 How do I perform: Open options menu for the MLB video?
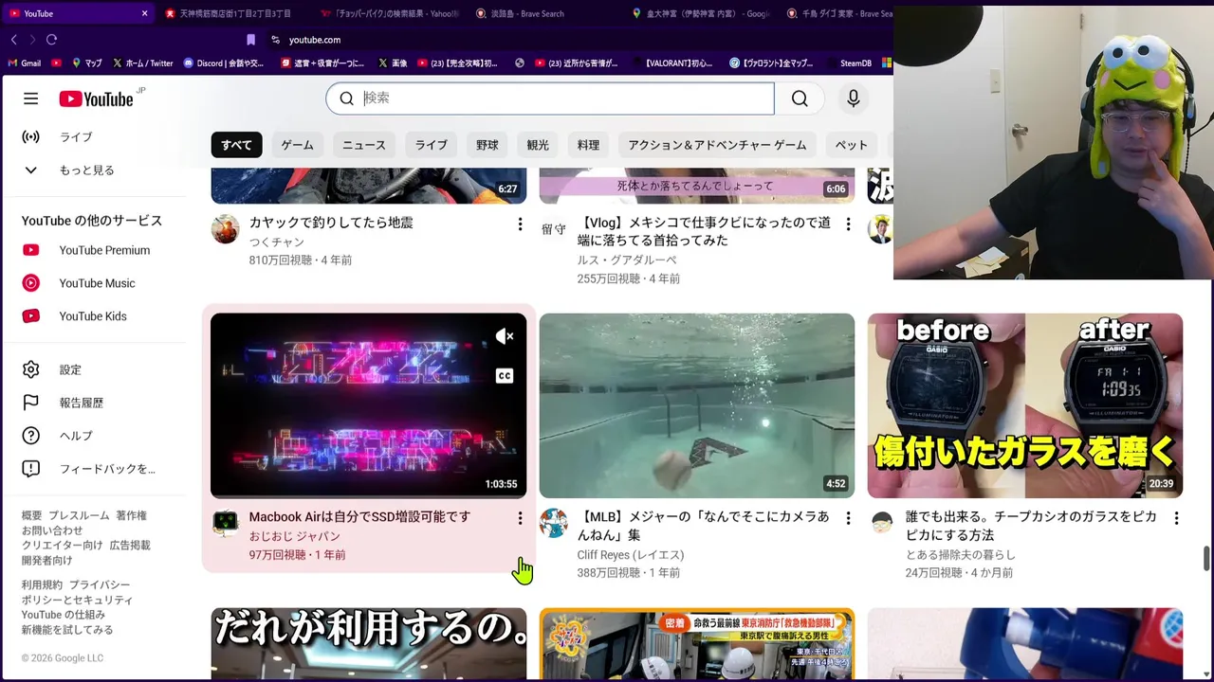pos(848,518)
